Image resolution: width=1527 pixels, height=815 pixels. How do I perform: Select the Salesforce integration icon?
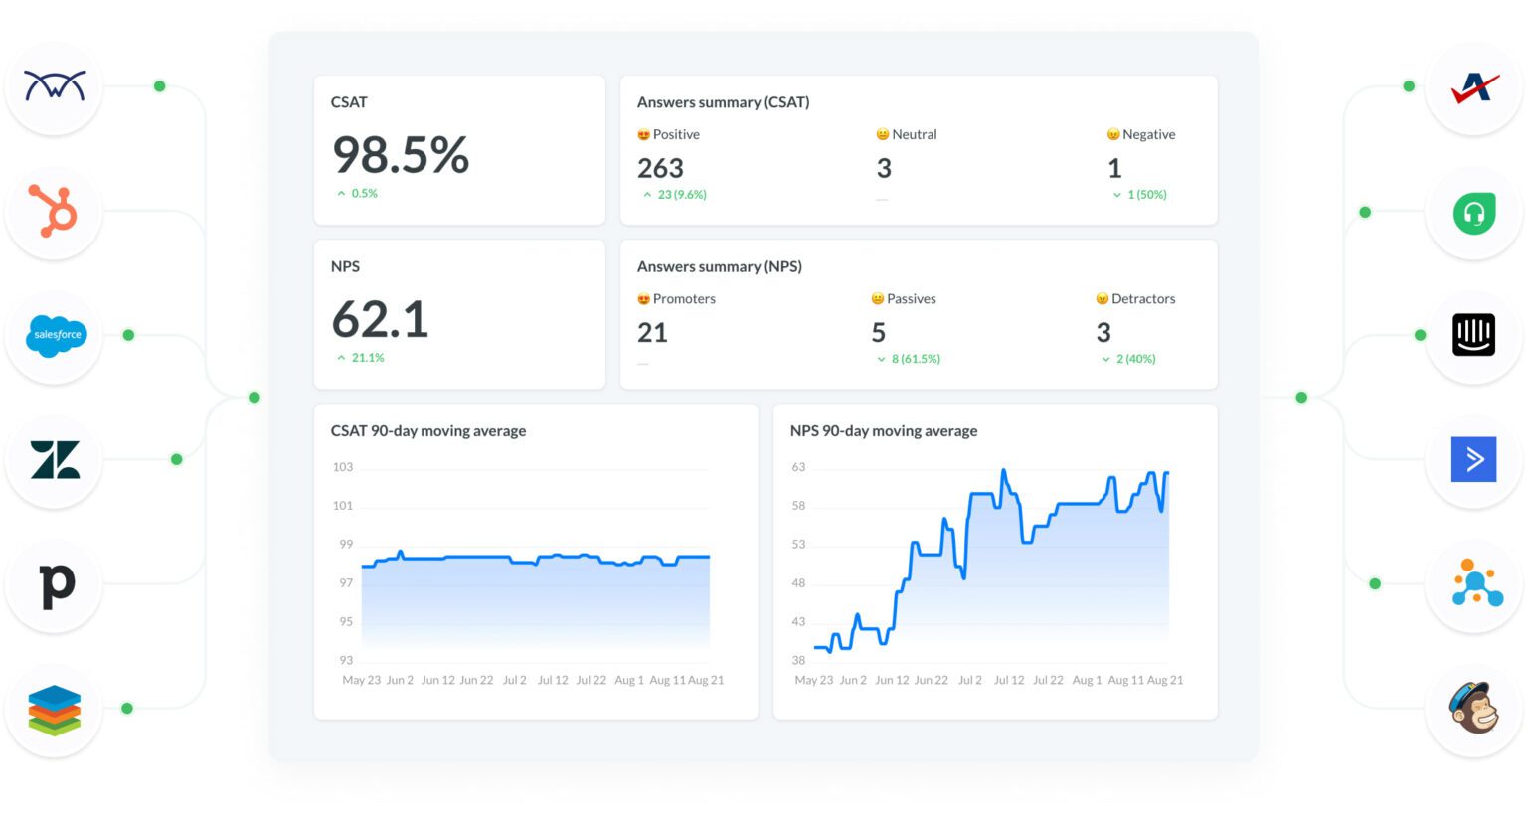54,336
